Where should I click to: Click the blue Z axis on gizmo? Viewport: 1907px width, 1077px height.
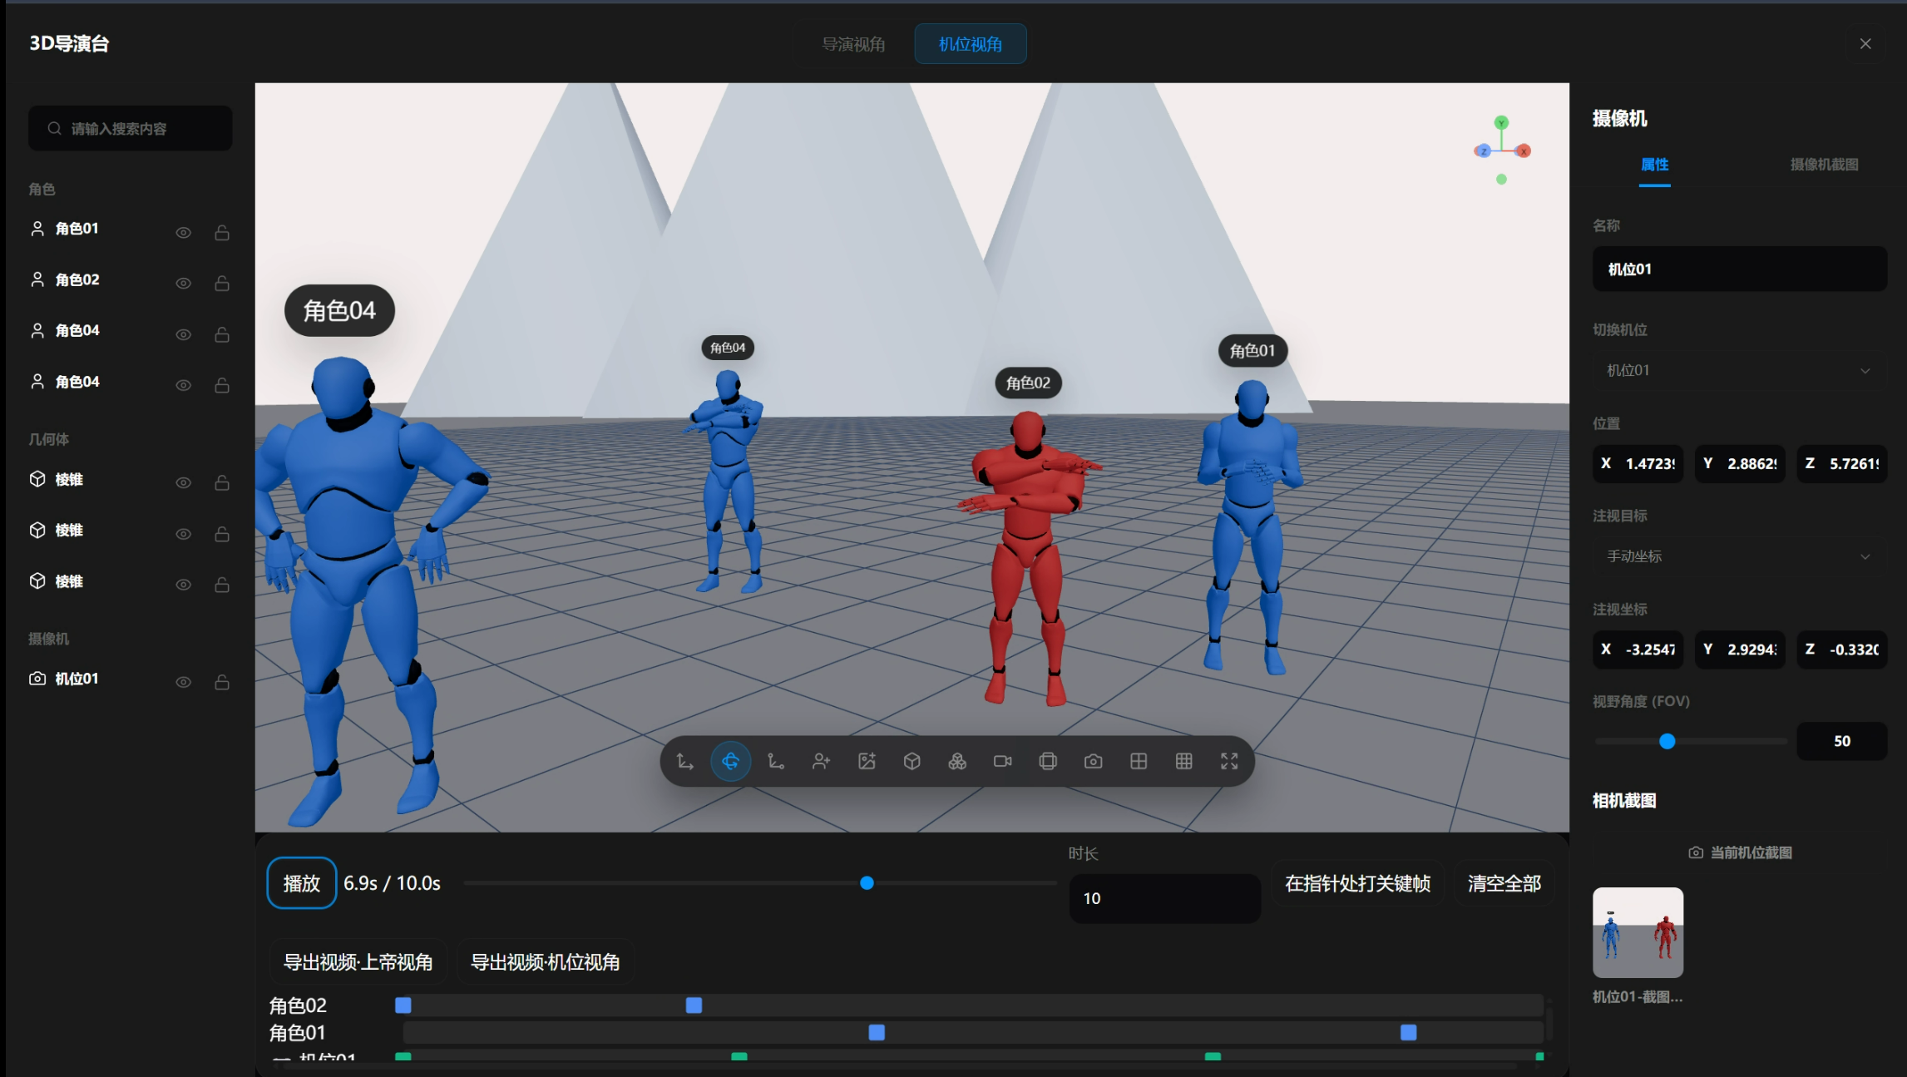1483,151
